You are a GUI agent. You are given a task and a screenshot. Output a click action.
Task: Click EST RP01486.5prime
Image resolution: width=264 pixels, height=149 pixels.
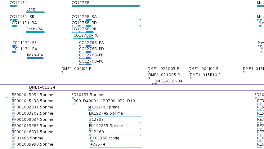point(13,142)
